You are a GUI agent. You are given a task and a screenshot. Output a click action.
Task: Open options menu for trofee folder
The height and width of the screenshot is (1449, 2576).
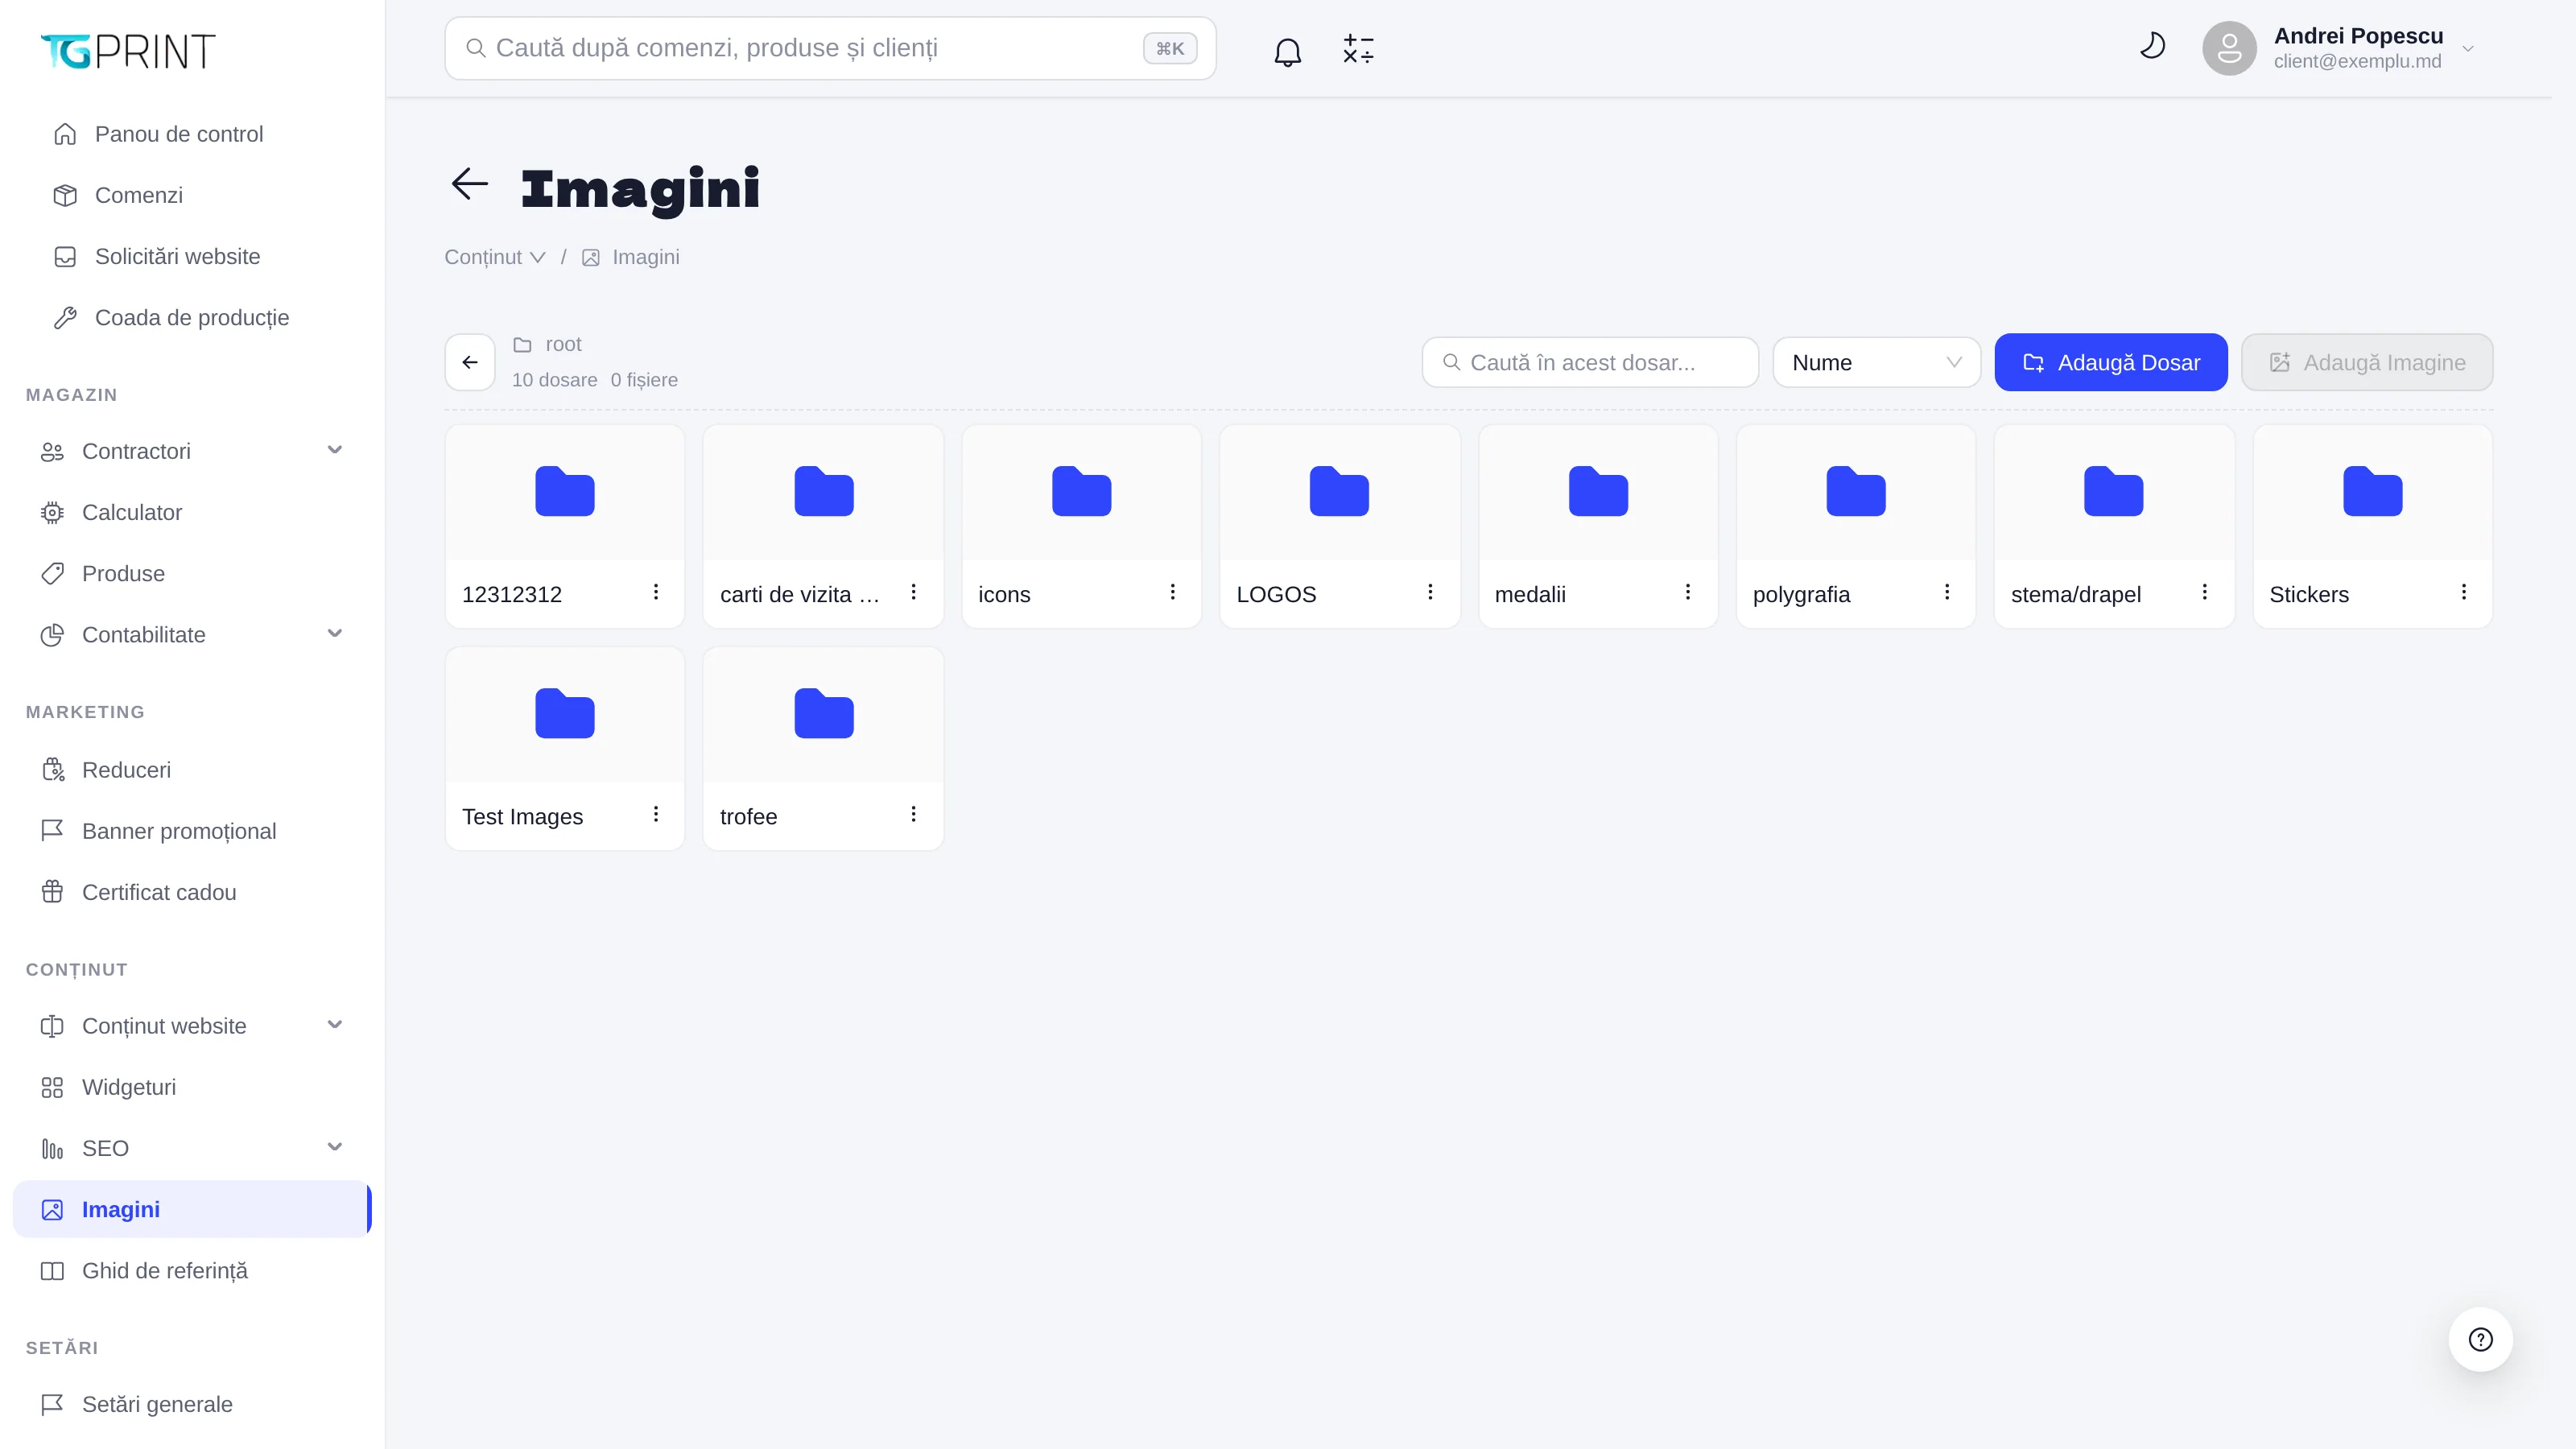pos(913,814)
